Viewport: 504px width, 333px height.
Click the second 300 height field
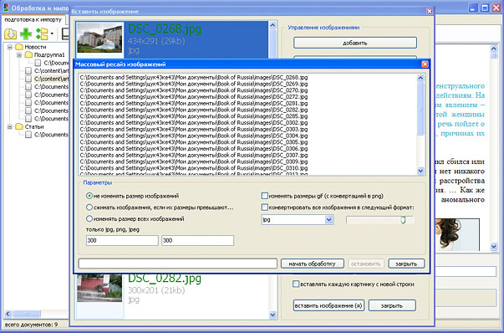[x=198, y=240]
